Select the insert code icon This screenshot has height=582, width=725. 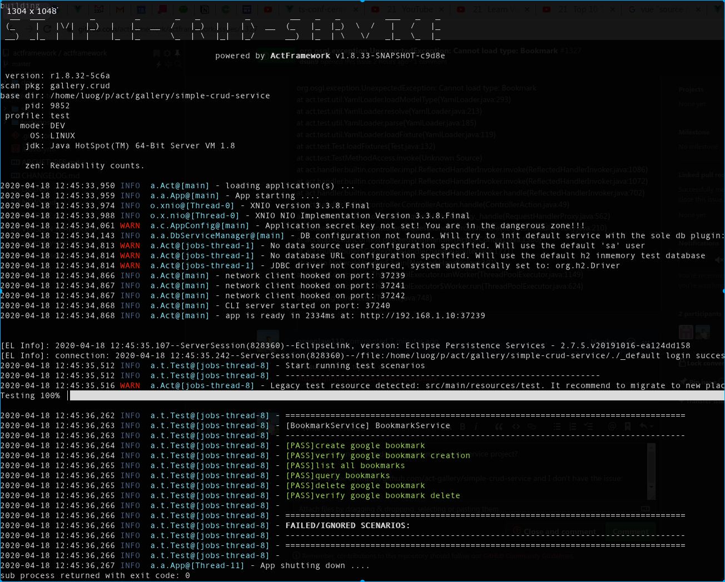tap(516, 426)
